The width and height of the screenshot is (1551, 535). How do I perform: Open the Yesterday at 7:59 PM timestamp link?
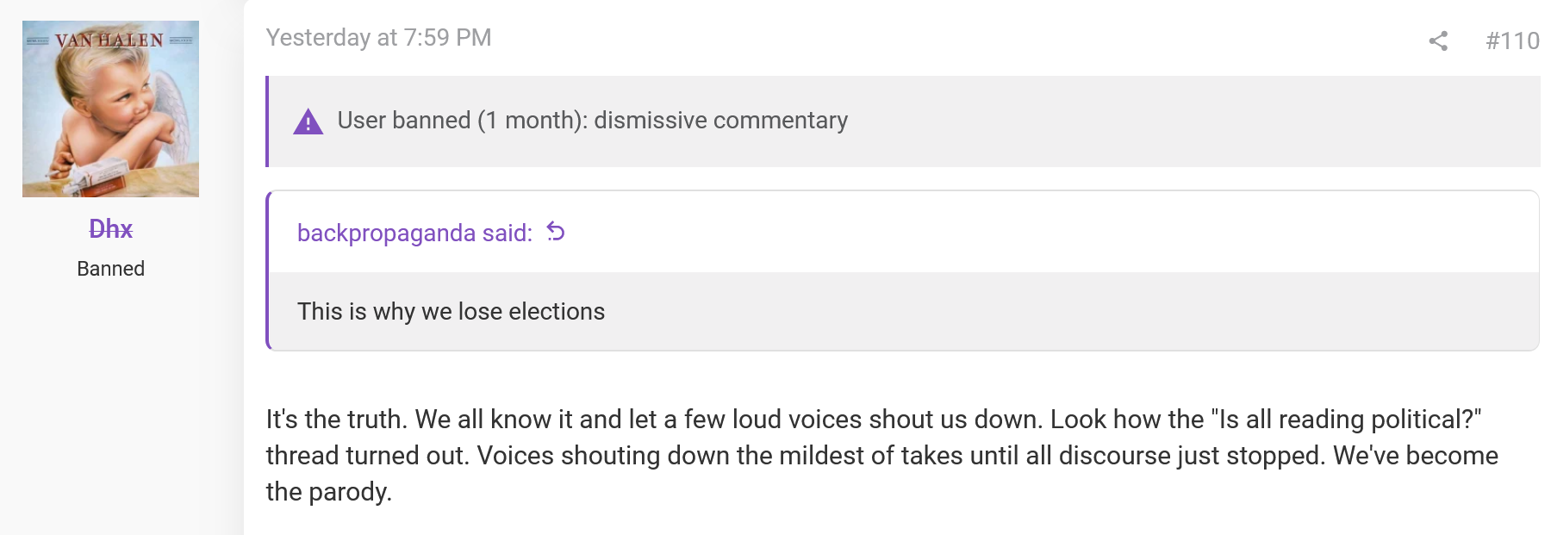pos(378,38)
